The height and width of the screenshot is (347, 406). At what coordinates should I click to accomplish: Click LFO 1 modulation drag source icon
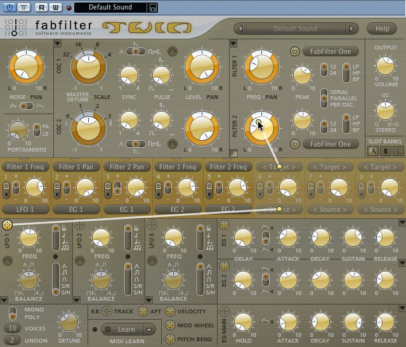click(7, 225)
